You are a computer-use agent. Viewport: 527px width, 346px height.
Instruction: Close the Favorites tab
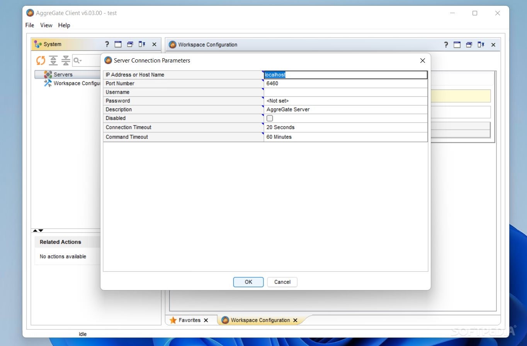coord(206,320)
